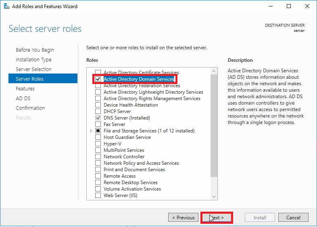Click the wizard icon in the title bar

click(x=7, y=6)
